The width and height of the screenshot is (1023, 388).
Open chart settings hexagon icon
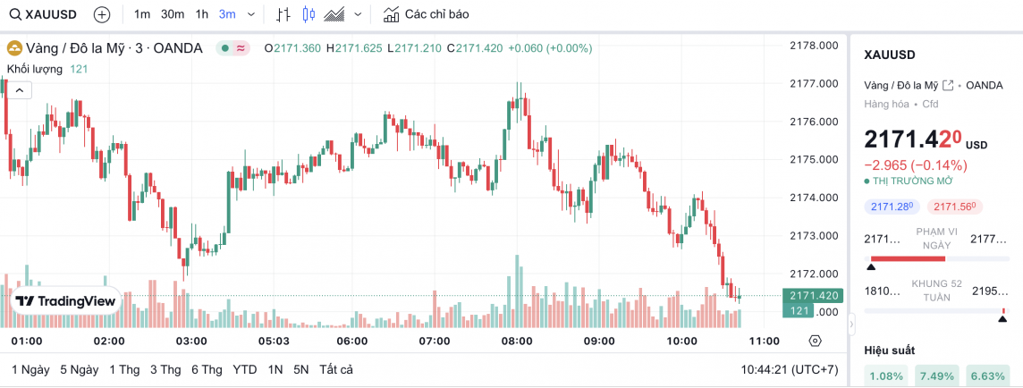pos(815,341)
